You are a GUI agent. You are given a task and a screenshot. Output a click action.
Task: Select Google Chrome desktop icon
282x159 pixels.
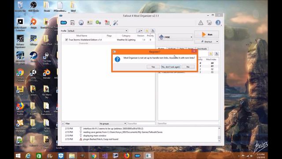[x=20, y=75]
